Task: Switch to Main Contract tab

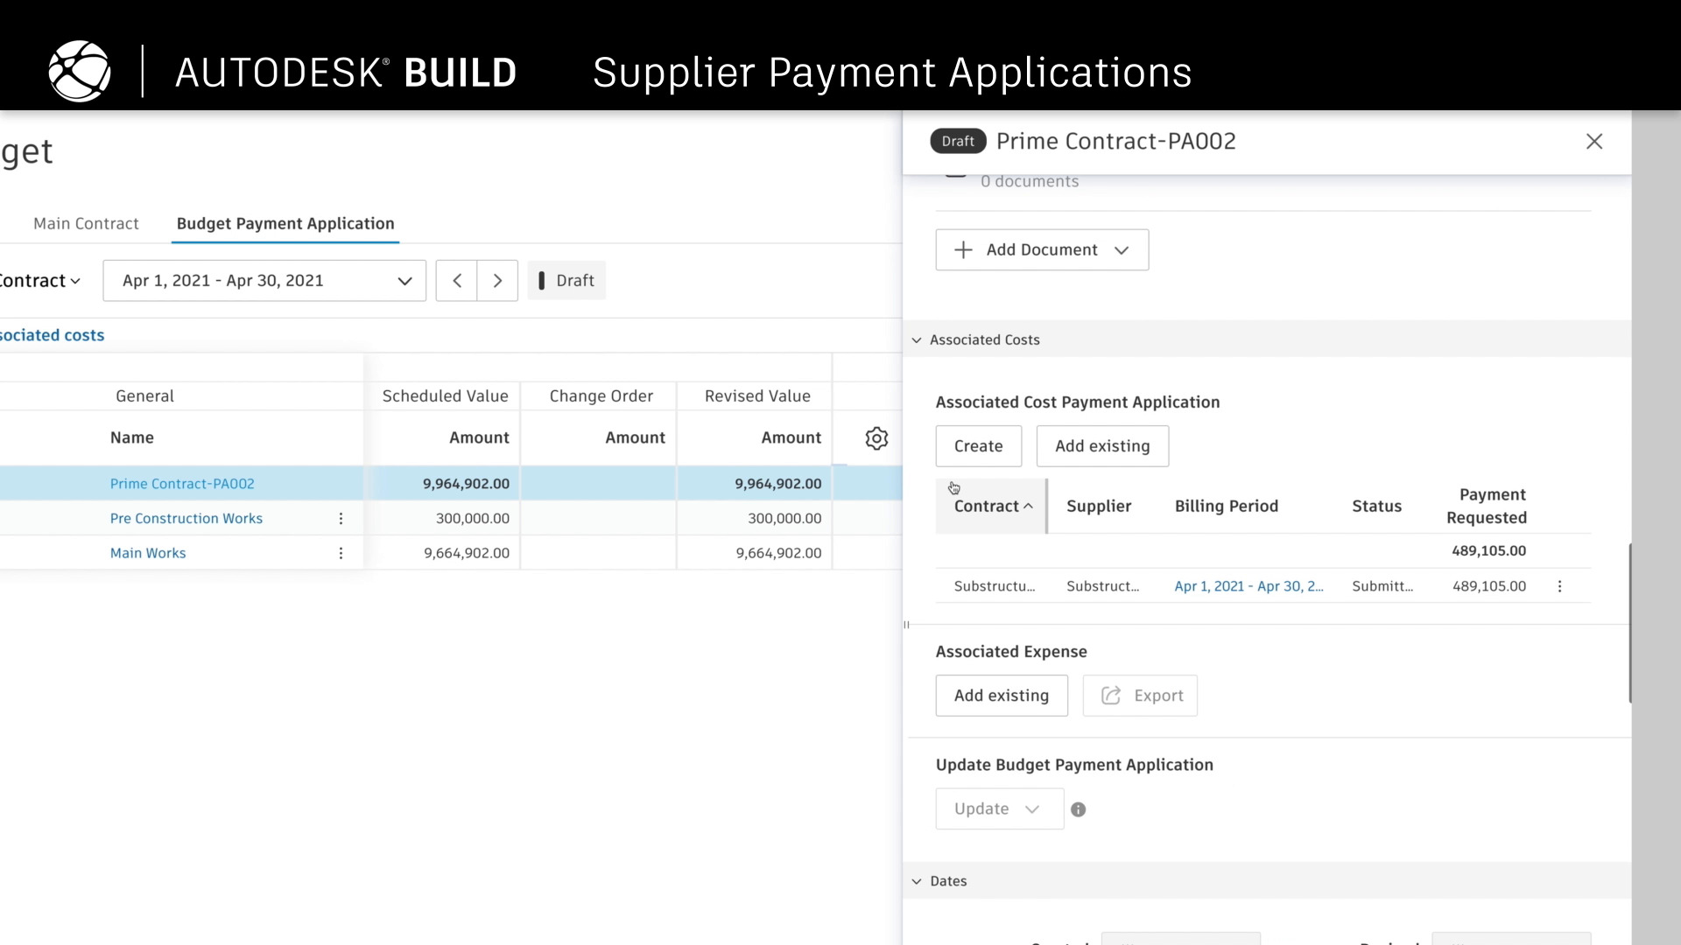Action: pos(86,224)
